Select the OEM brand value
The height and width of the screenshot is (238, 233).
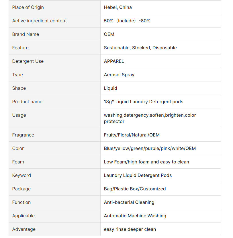[109, 34]
